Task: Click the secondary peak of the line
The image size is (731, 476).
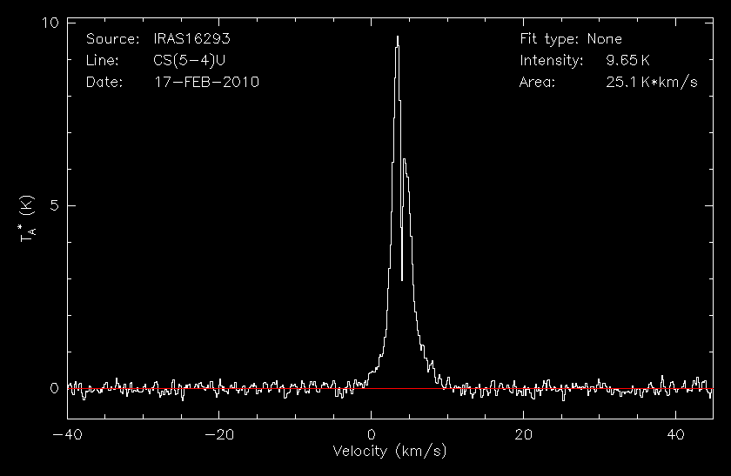Action: [x=404, y=159]
